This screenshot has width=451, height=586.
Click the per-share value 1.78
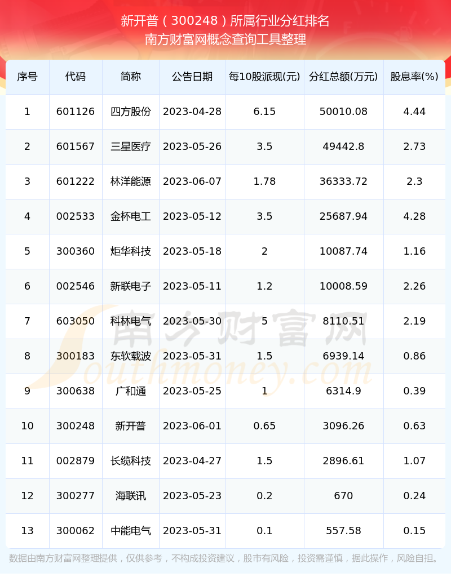[x=264, y=181]
